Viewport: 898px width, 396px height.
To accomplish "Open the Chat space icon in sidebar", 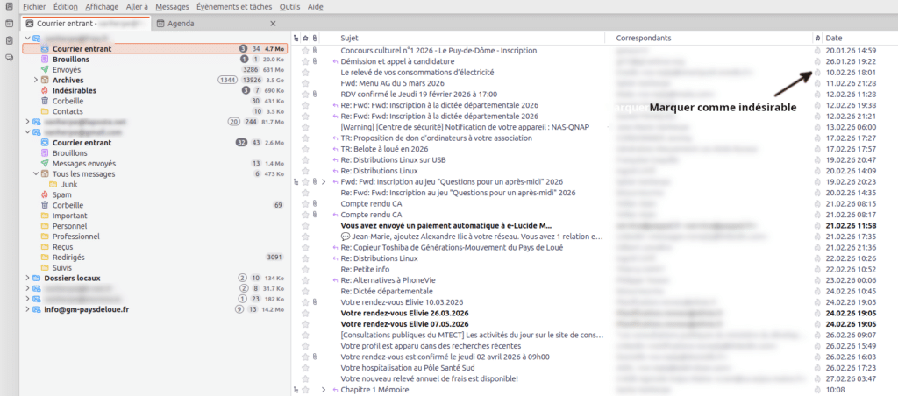I will coord(9,58).
